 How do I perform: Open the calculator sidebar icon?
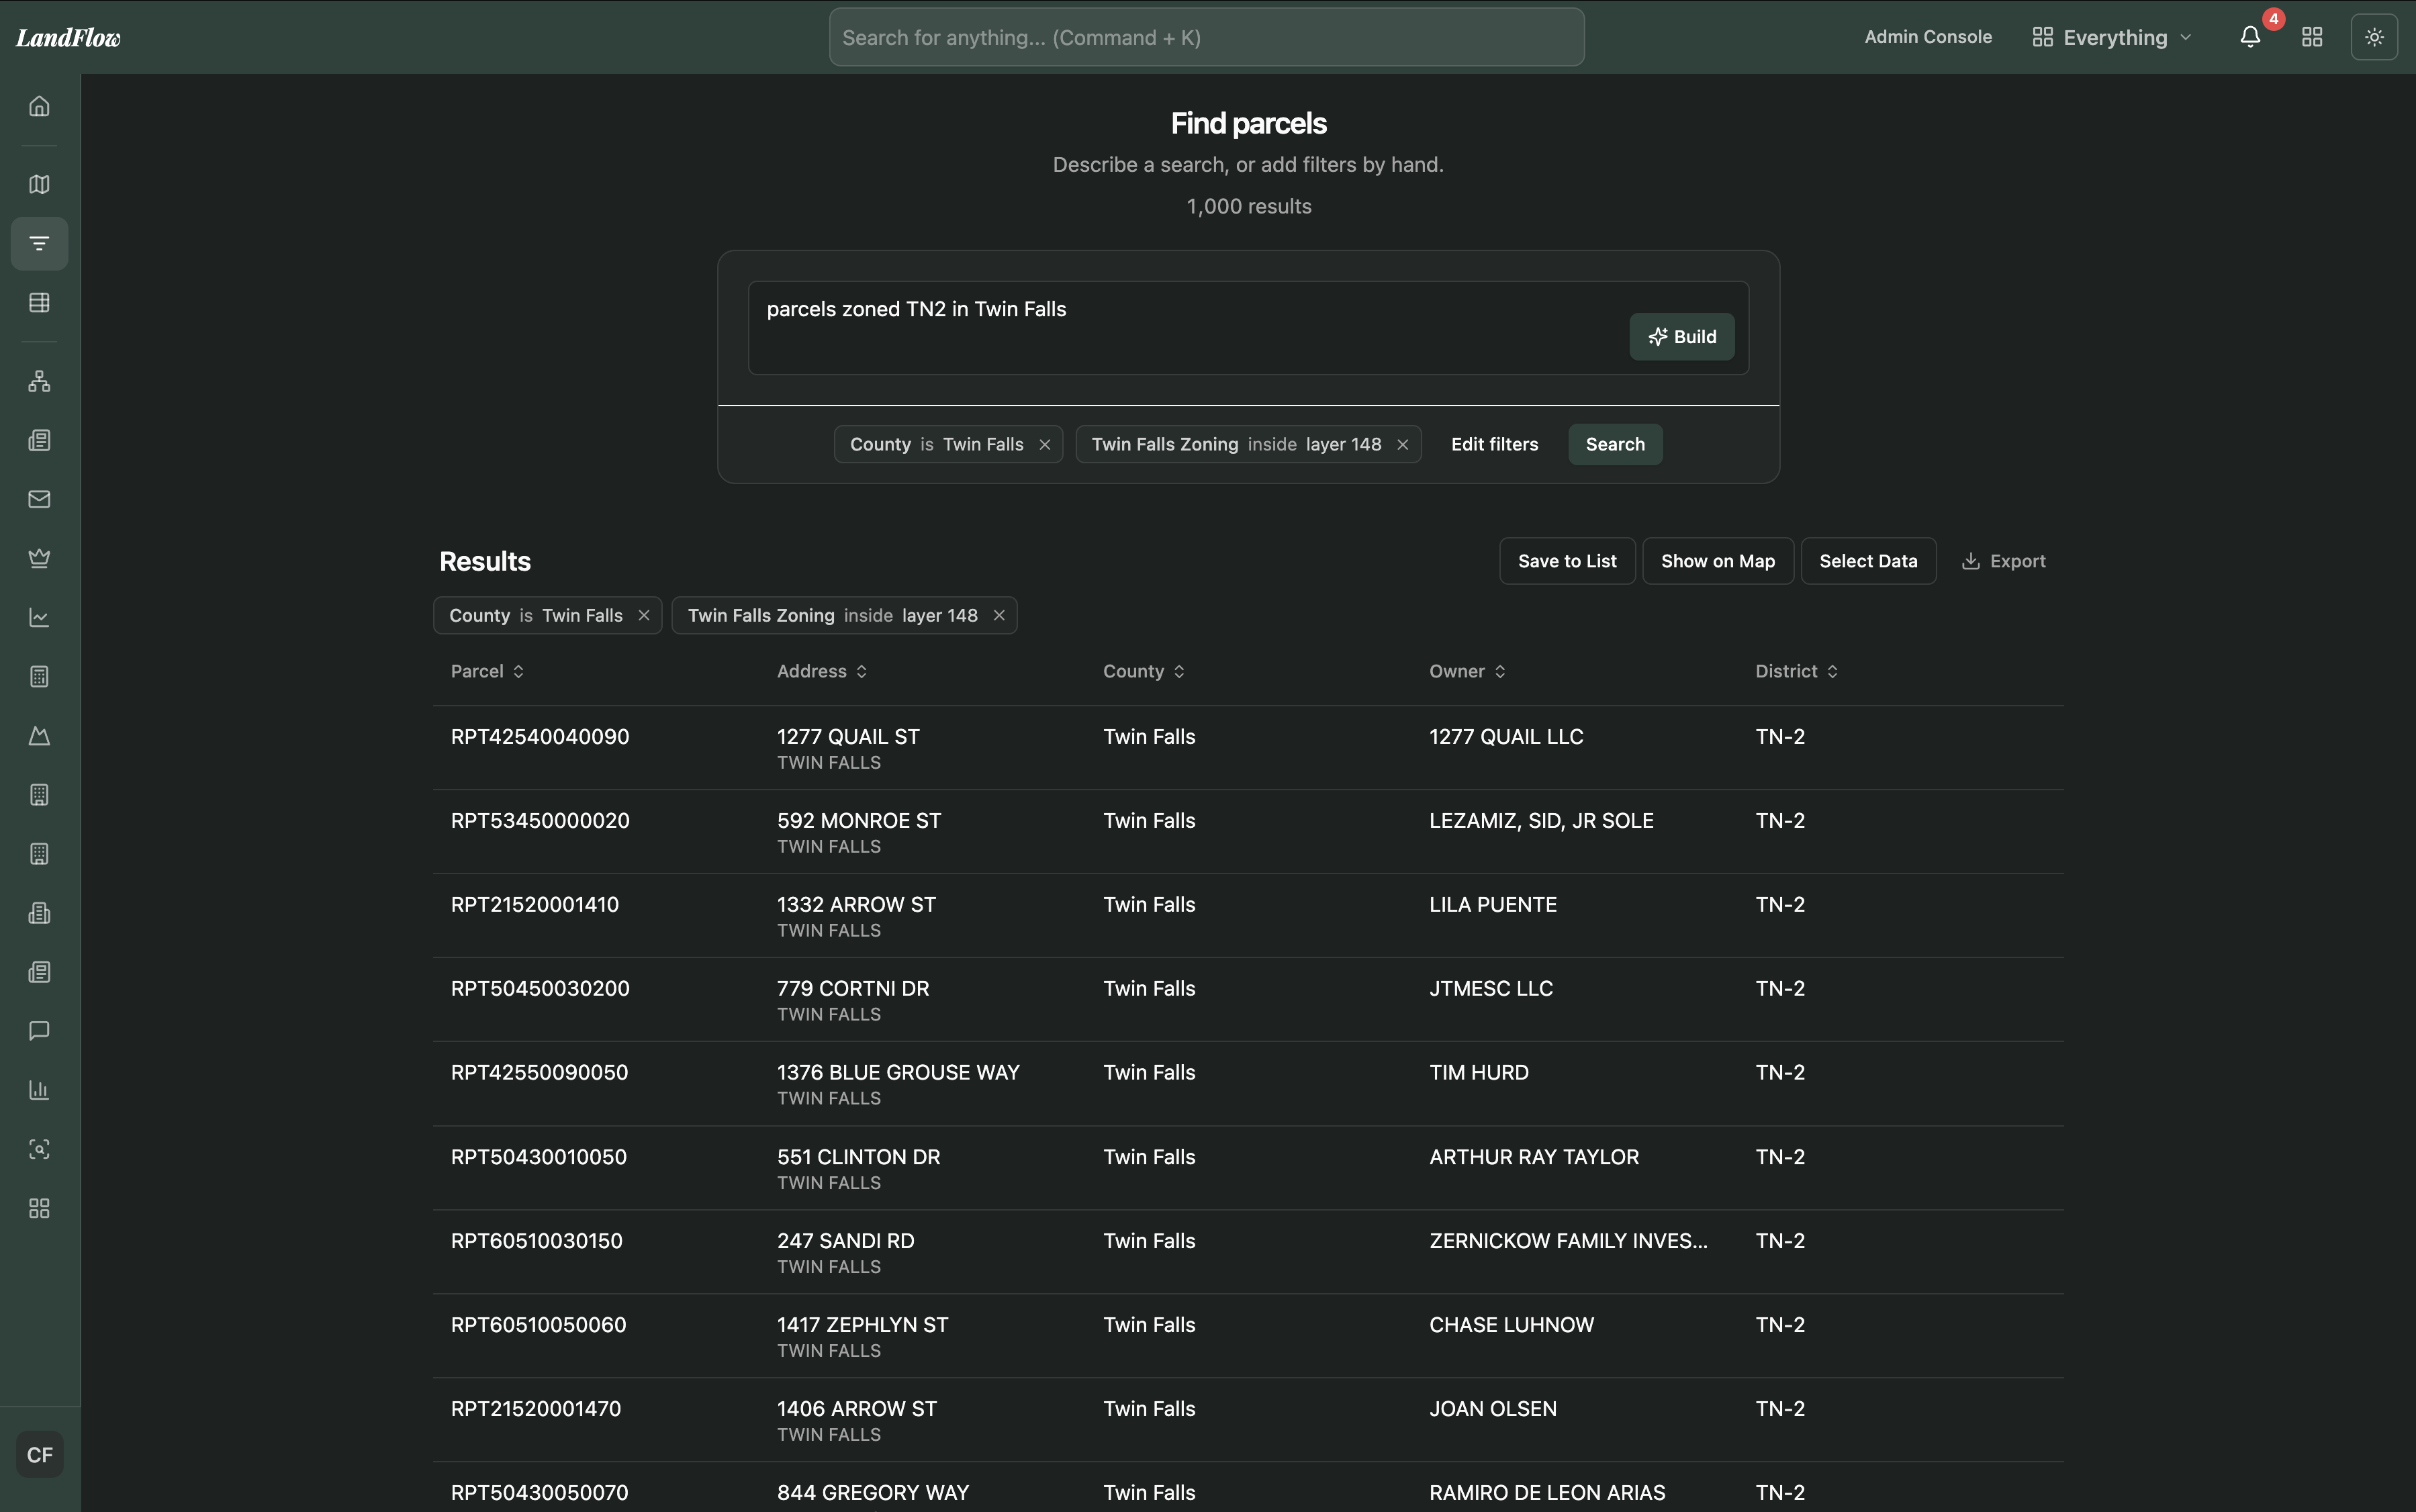click(39, 676)
